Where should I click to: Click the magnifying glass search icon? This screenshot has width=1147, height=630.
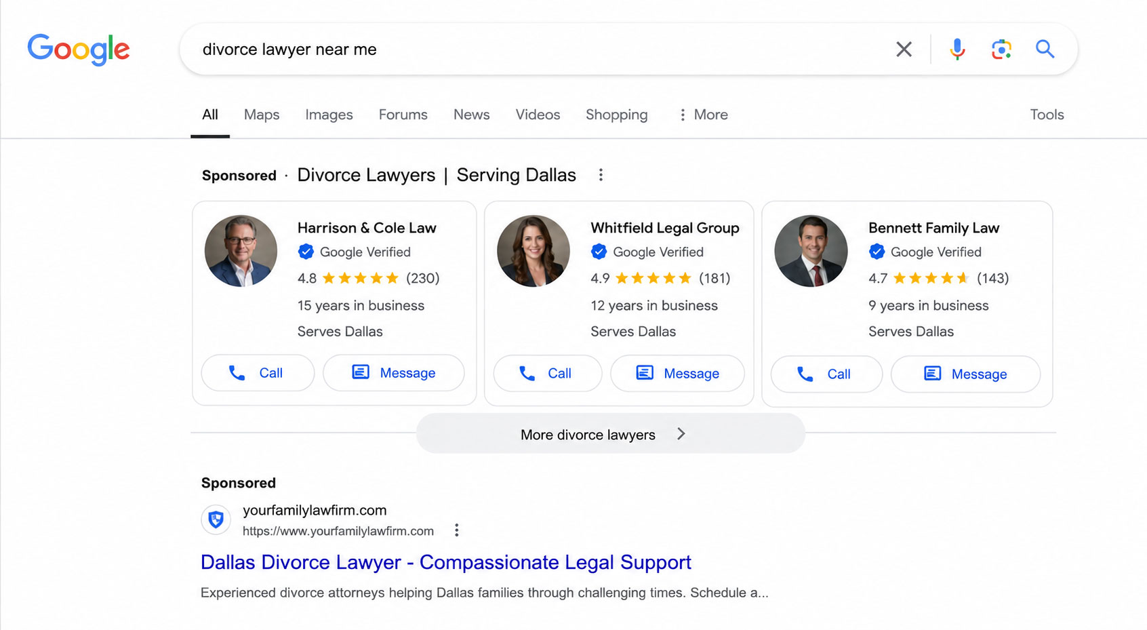(x=1045, y=49)
